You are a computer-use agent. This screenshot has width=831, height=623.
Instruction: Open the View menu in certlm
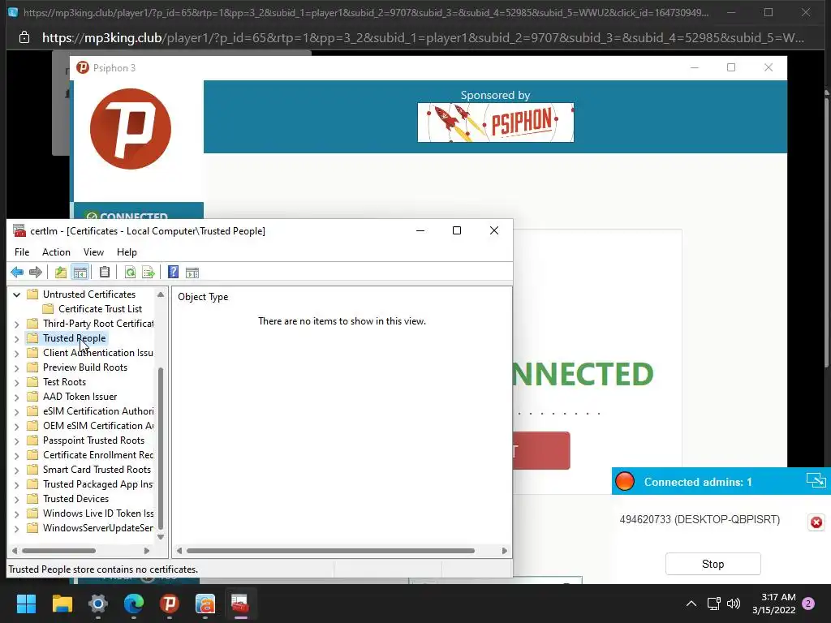click(x=93, y=252)
